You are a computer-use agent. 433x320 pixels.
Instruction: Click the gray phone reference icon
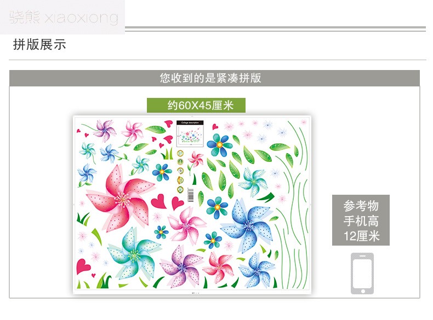(362, 274)
